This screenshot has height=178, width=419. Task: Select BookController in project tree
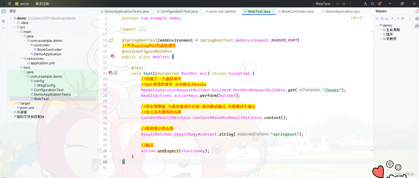(49, 50)
